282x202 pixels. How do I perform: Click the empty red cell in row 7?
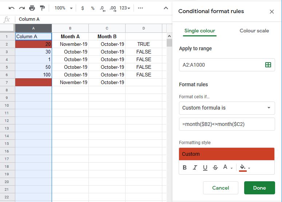tap(33, 82)
